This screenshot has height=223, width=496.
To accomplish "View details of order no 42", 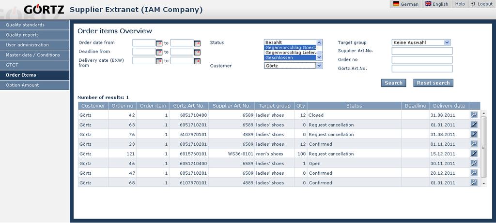I will pos(474,115).
